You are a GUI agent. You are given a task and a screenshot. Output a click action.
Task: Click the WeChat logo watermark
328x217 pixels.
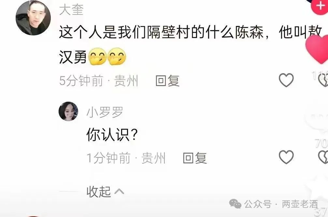click(235, 204)
